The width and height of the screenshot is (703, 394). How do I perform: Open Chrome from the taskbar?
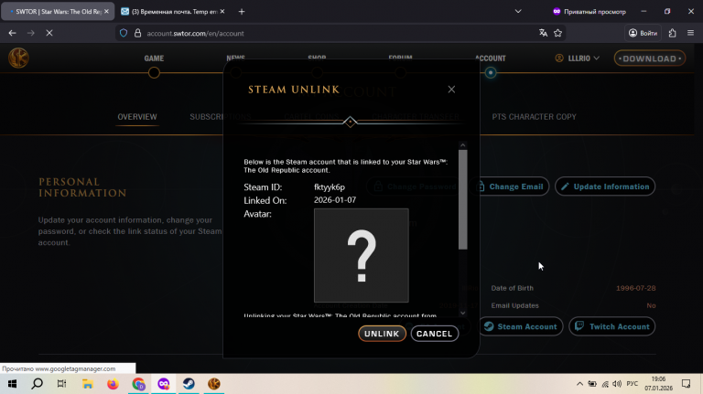(x=138, y=384)
